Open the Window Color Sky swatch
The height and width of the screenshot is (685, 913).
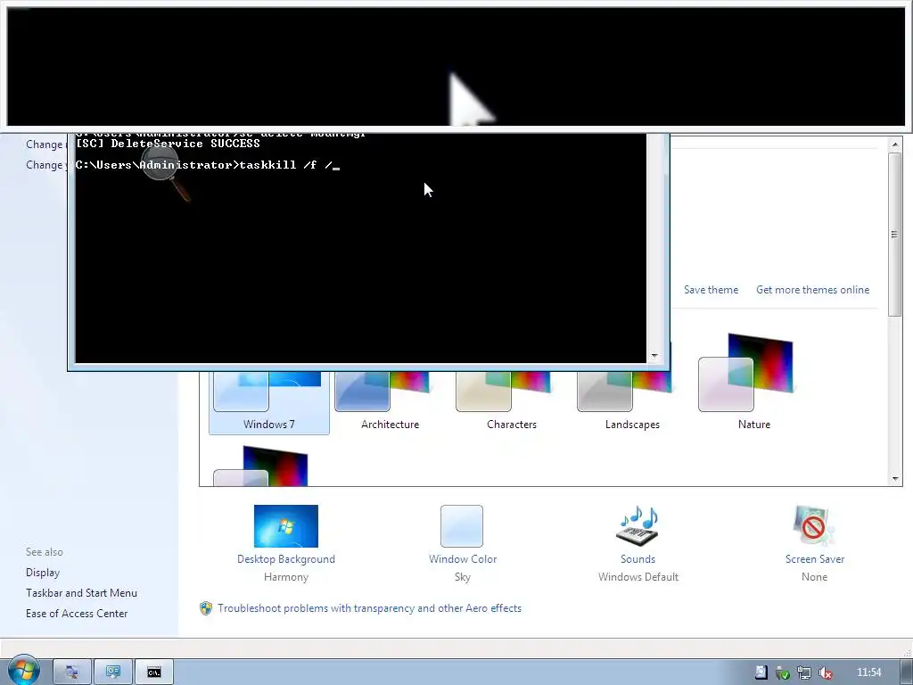(462, 526)
